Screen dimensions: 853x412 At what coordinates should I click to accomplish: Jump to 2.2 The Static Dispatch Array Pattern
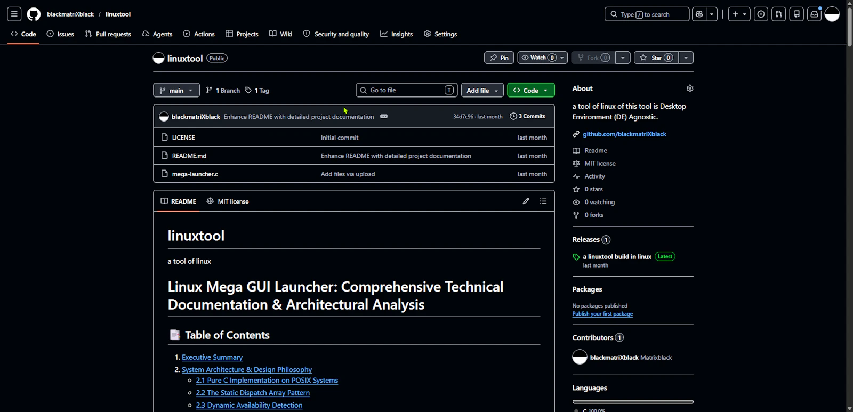click(x=253, y=393)
